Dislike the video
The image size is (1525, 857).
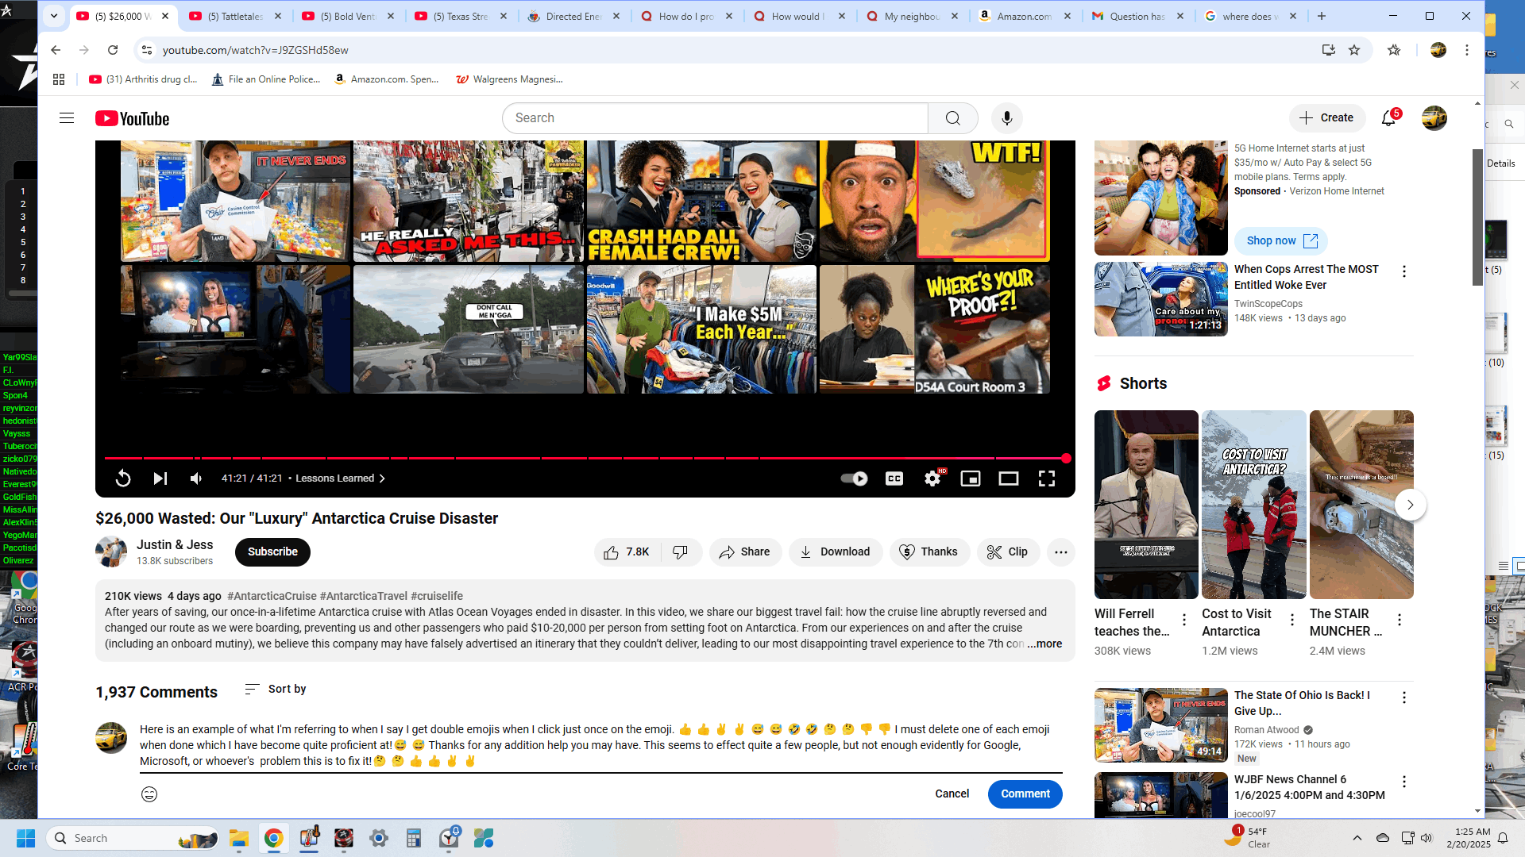681,552
